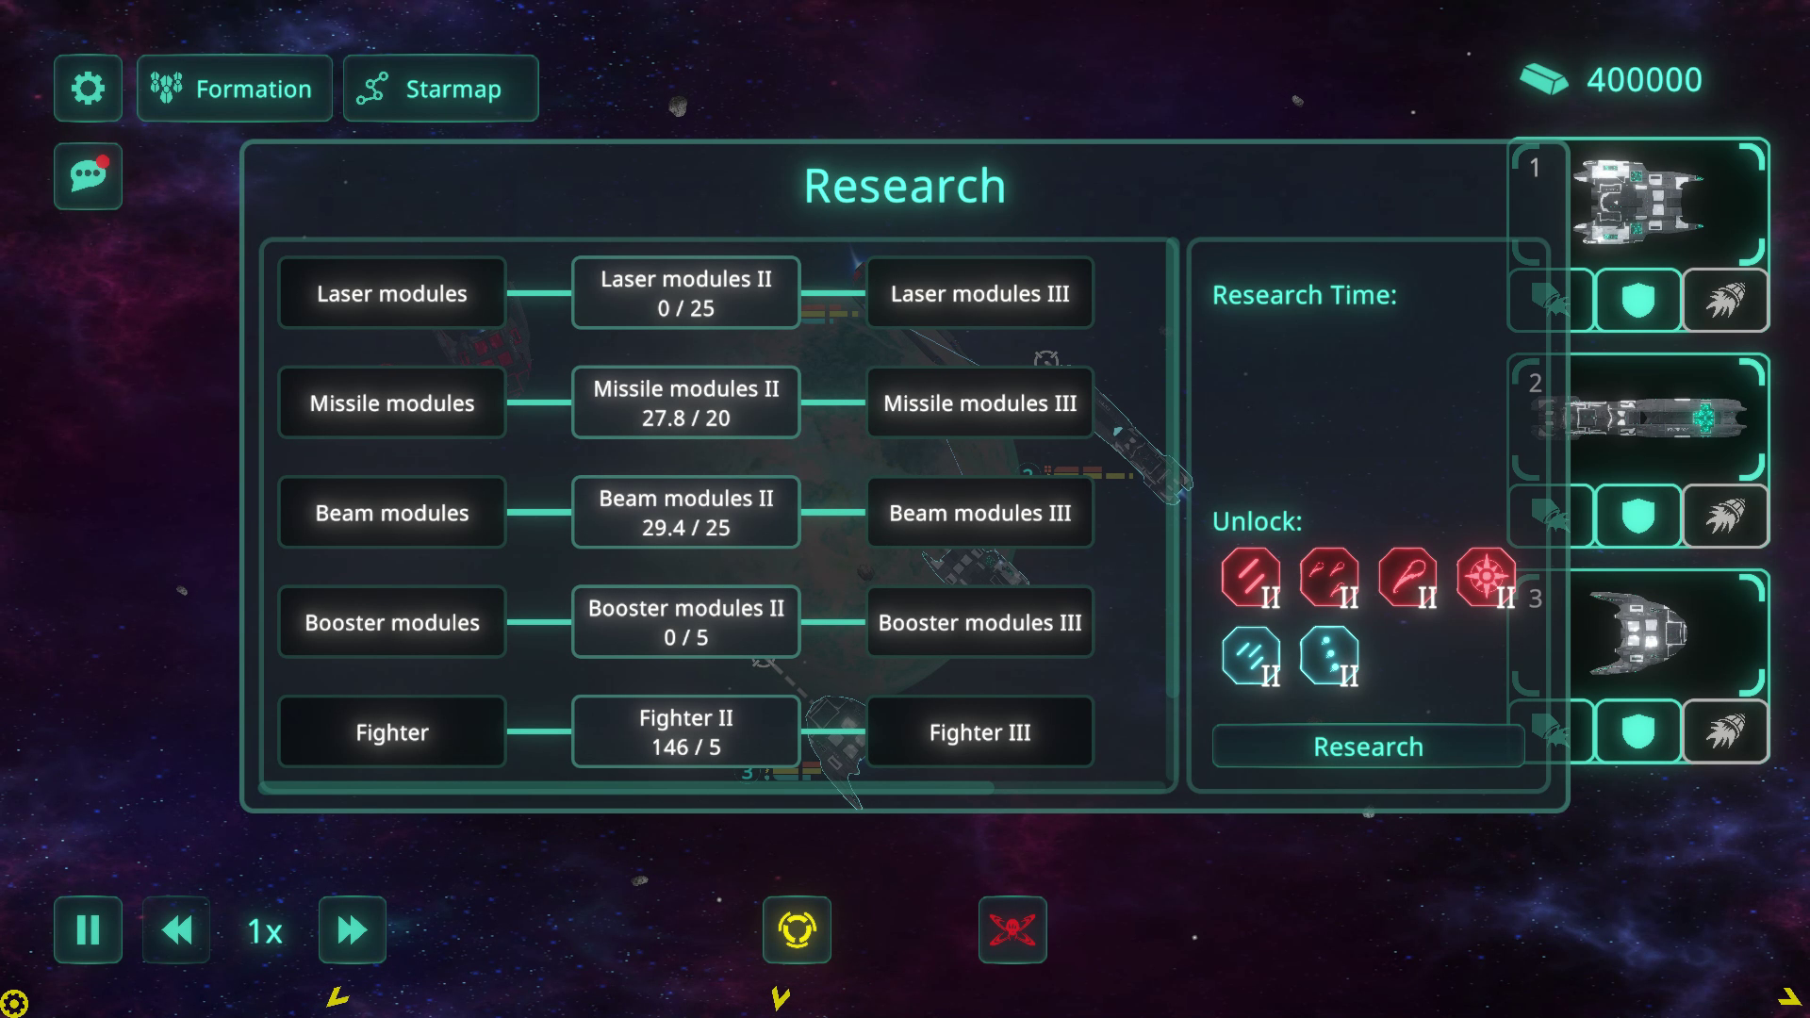Click the cyan three-dots II unlock icon

(1329, 656)
